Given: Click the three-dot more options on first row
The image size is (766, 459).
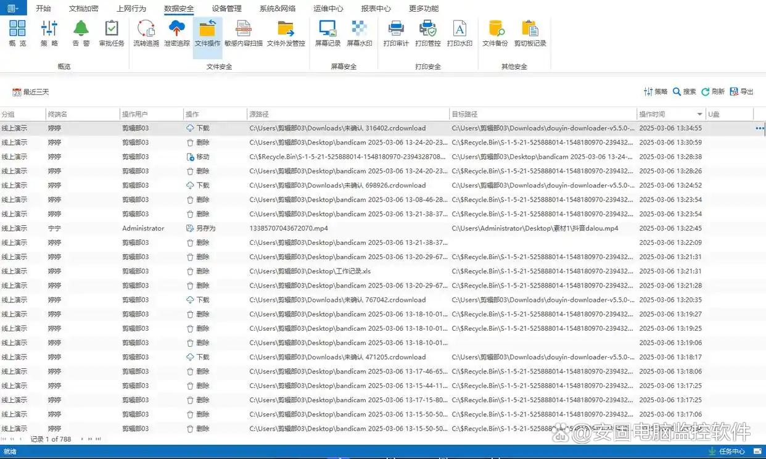Looking at the screenshot, I should pos(759,128).
